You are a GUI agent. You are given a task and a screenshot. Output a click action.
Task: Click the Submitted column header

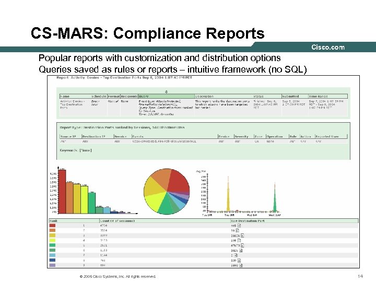pos(295,96)
